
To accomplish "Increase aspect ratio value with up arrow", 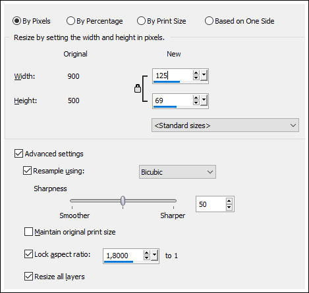I will (x=146, y=253).
